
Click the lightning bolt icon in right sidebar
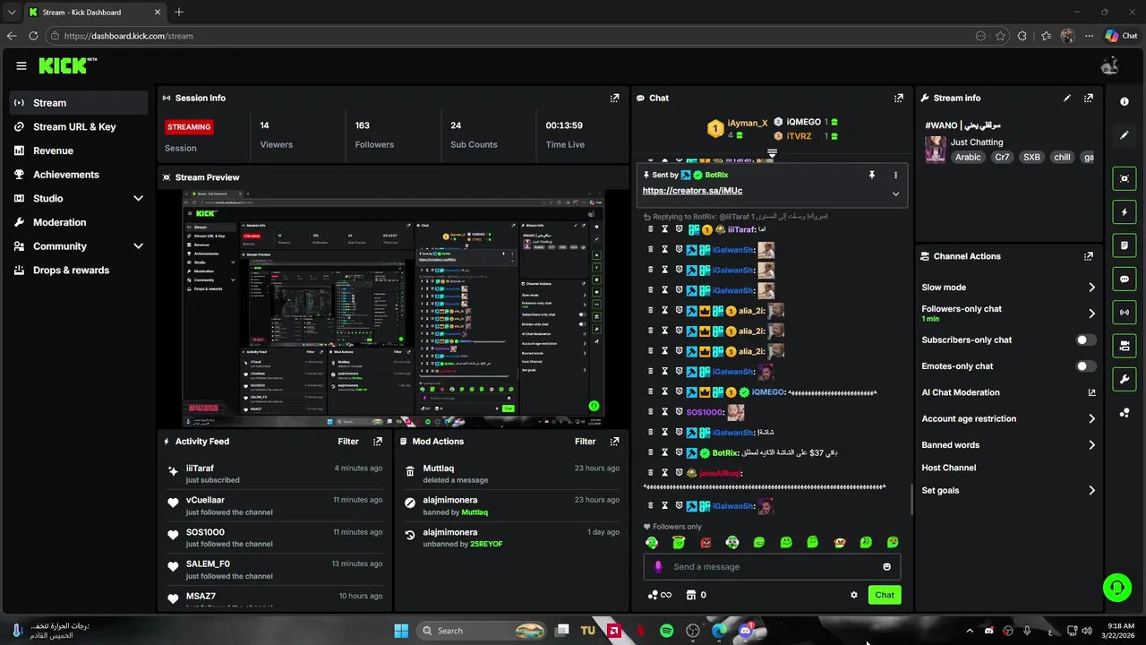[x=1125, y=212]
